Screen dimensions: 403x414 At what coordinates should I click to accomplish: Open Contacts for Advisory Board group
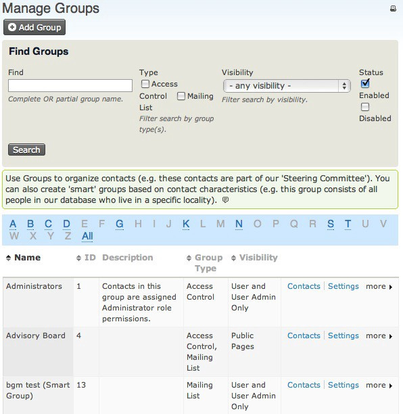coord(304,336)
